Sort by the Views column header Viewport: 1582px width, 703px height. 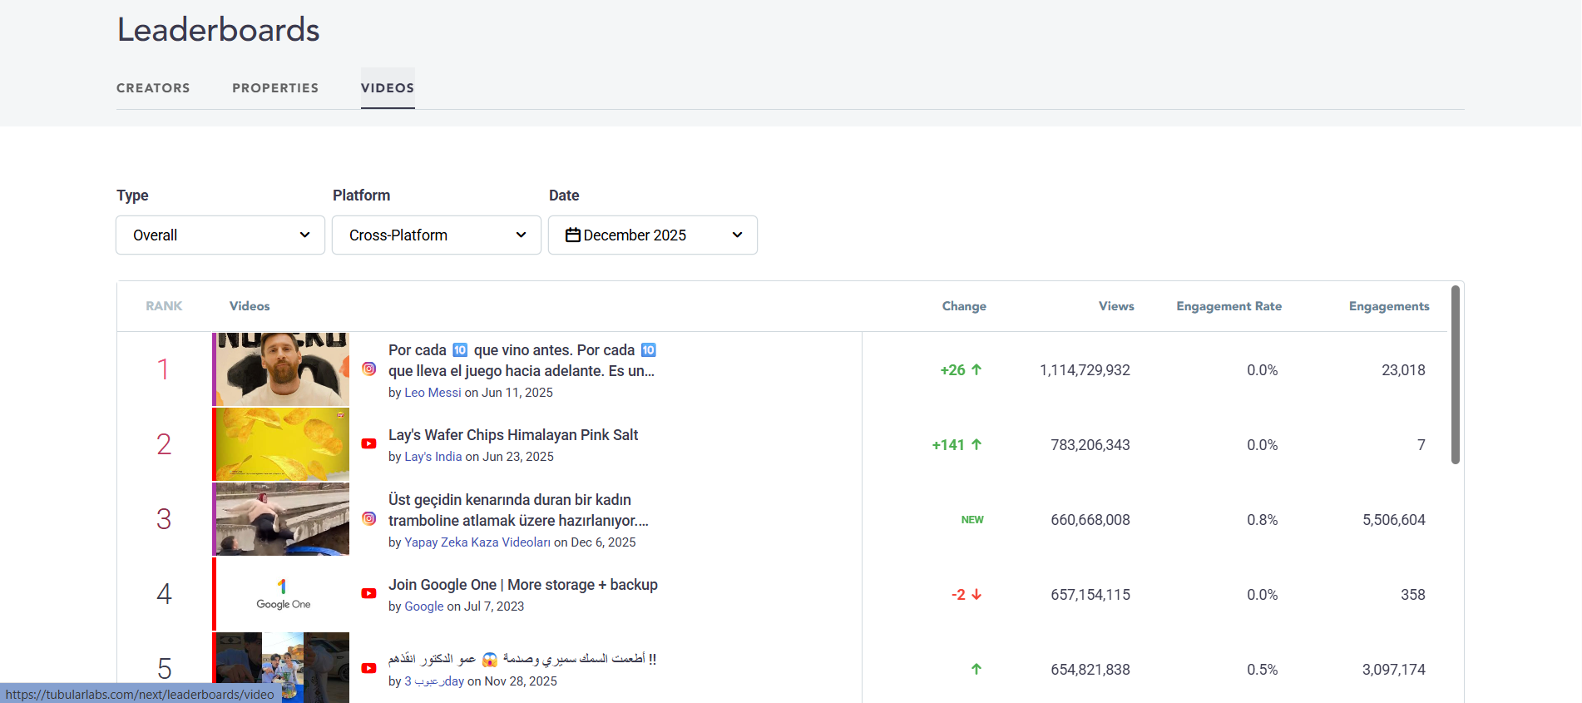pos(1116,306)
